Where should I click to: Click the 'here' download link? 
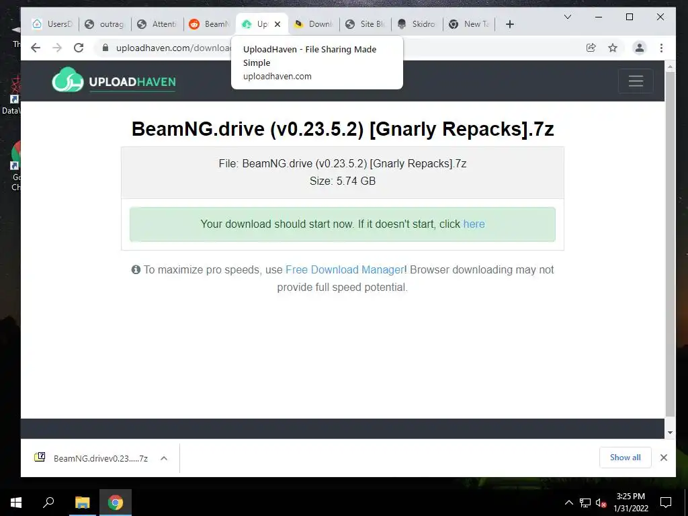coord(474,224)
